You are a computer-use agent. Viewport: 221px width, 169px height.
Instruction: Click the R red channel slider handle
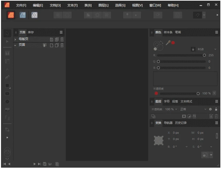pyautogui.click(x=204, y=55)
